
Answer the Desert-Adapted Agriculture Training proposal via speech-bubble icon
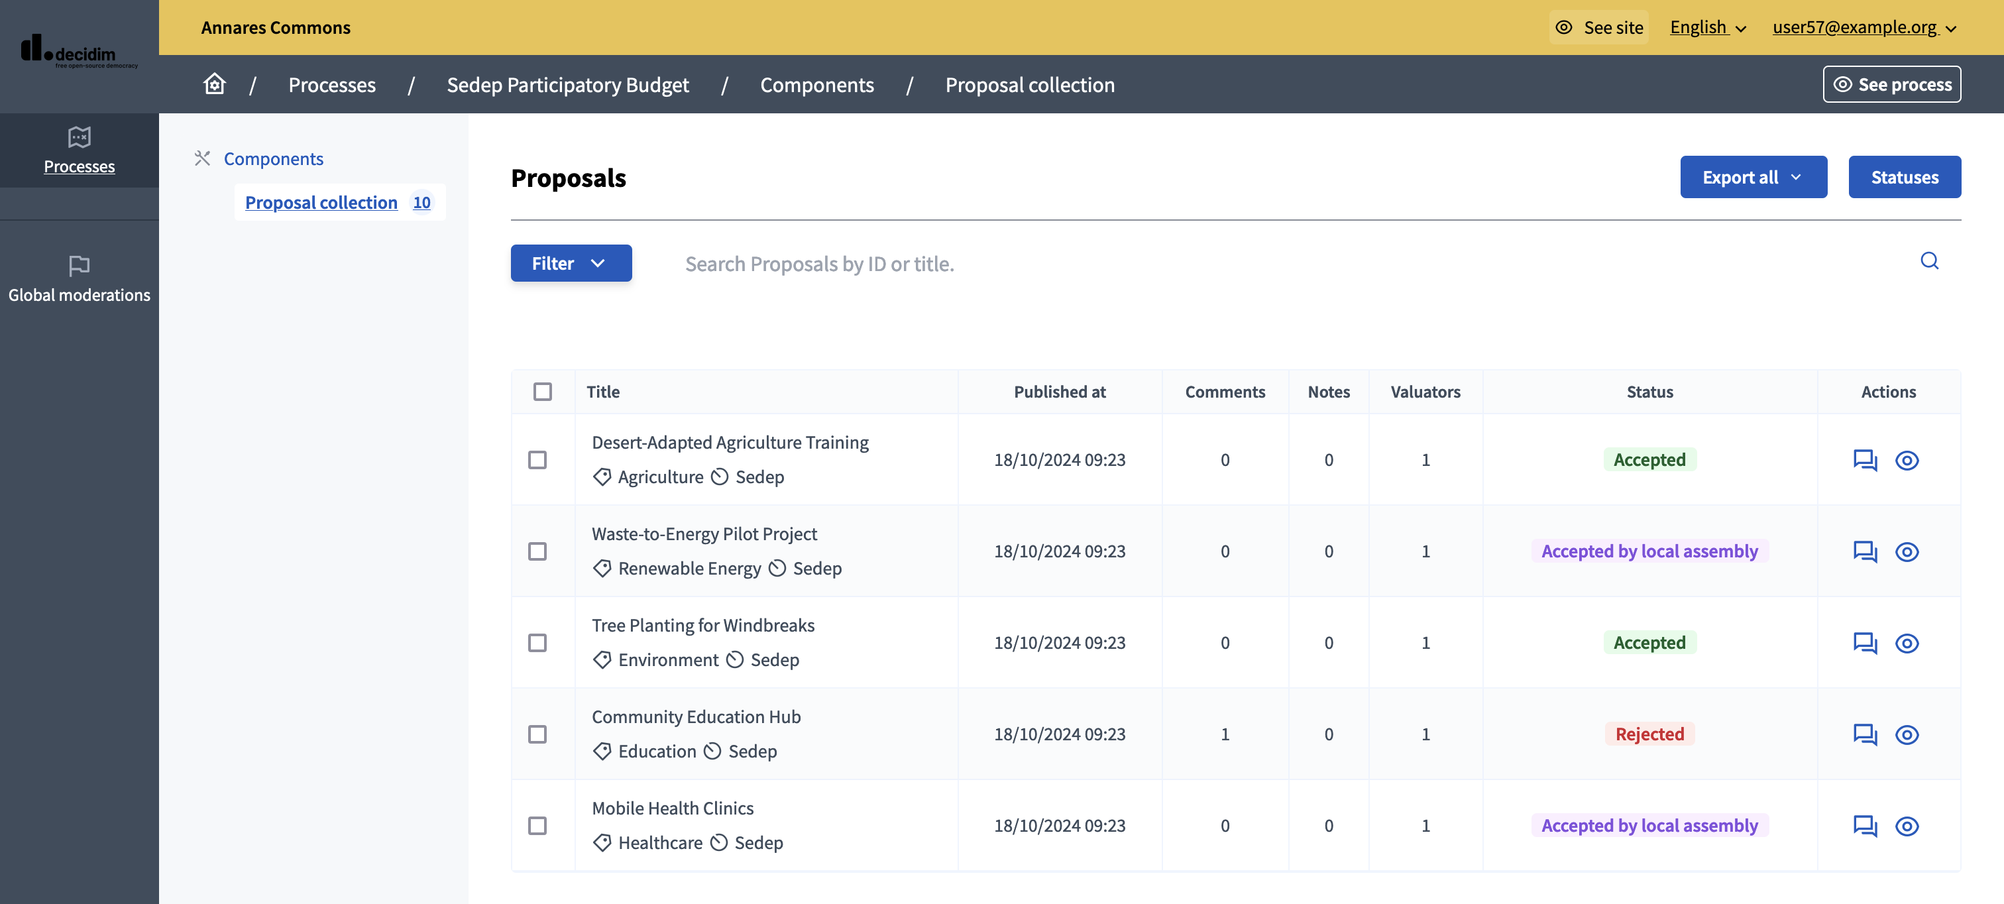click(x=1864, y=460)
